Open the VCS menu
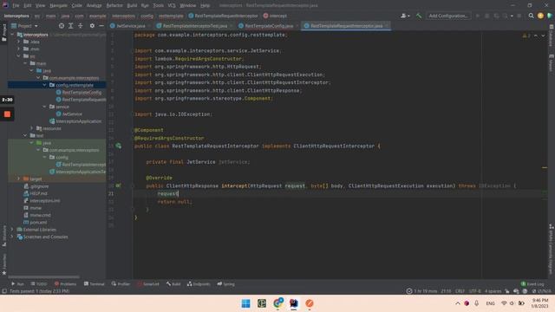The width and height of the screenshot is (555, 312). [x=172, y=5]
